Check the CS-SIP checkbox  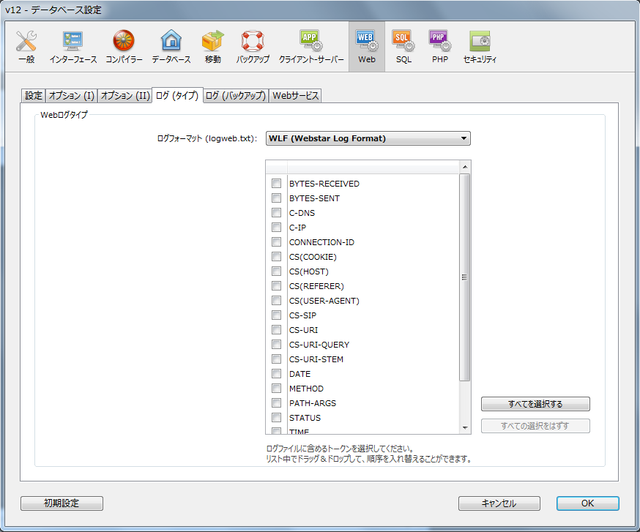tap(276, 315)
